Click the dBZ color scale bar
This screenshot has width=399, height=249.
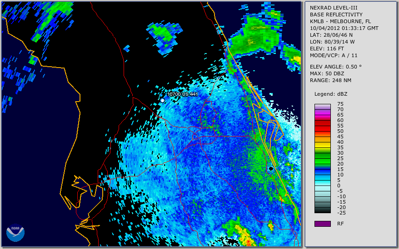pos(322,159)
